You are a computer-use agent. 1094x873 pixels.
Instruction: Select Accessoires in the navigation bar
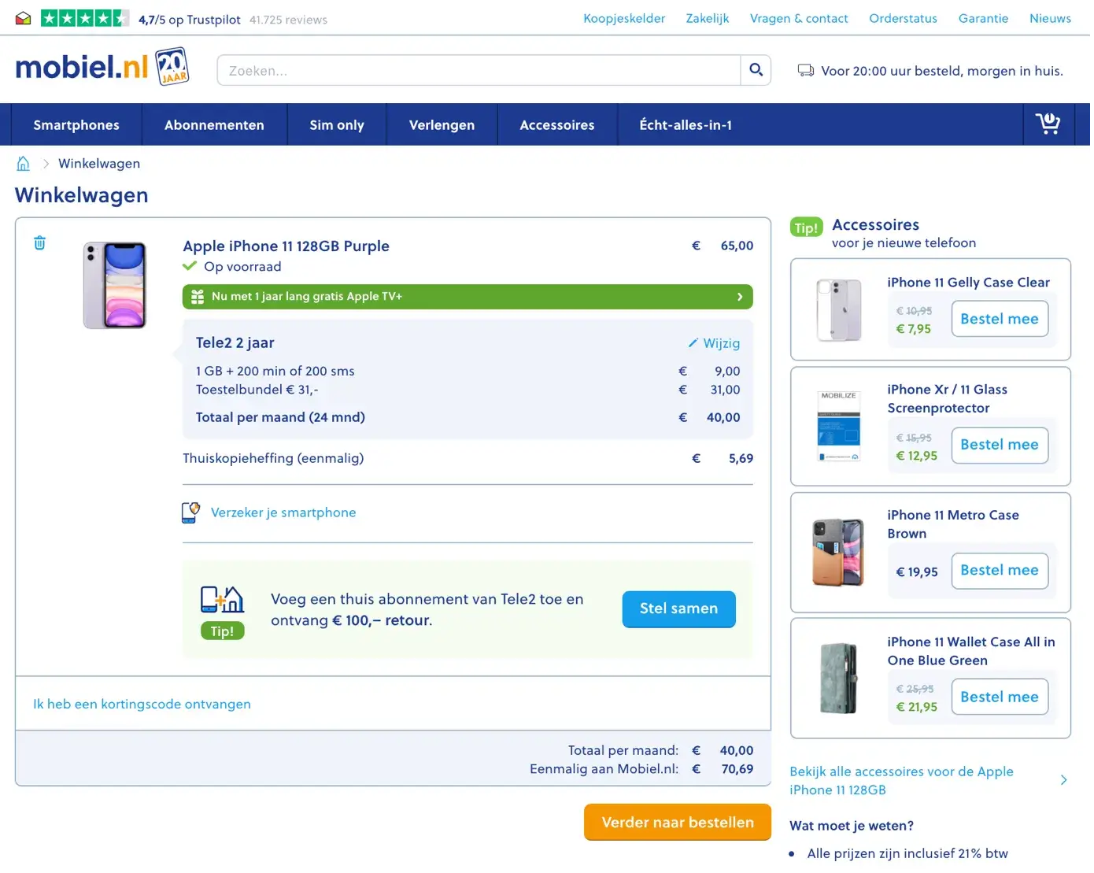pyautogui.click(x=556, y=125)
